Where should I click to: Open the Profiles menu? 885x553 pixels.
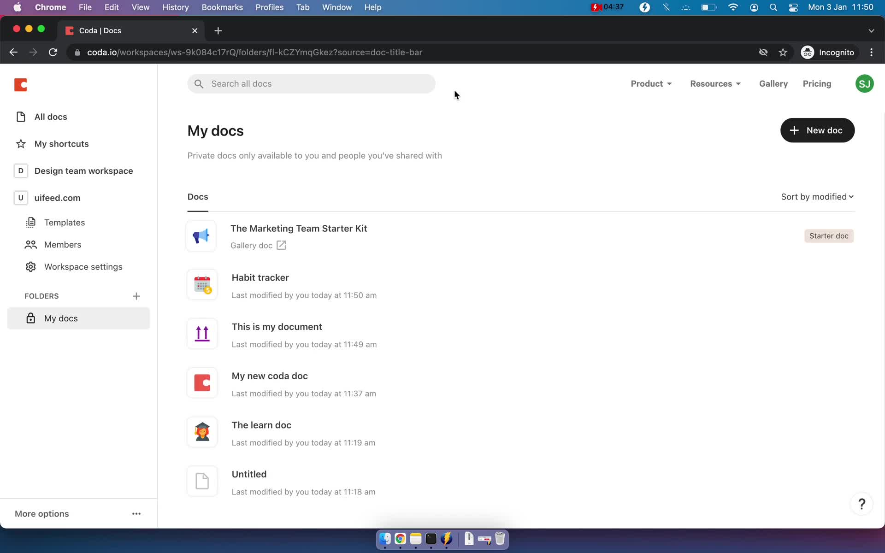tap(270, 7)
